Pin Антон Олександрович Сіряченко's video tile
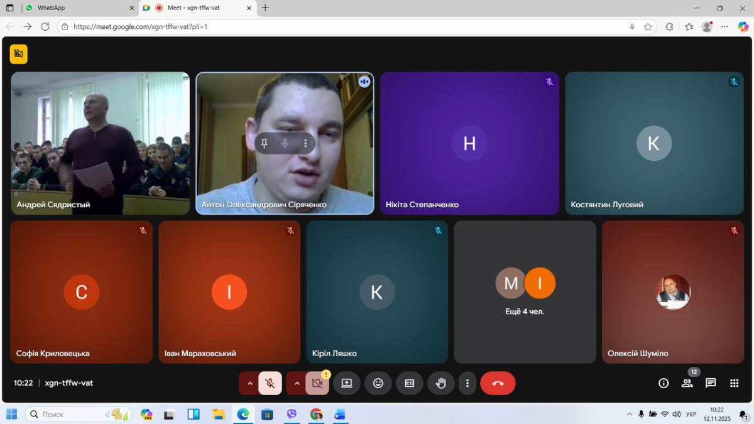The width and height of the screenshot is (754, 424). click(x=265, y=144)
